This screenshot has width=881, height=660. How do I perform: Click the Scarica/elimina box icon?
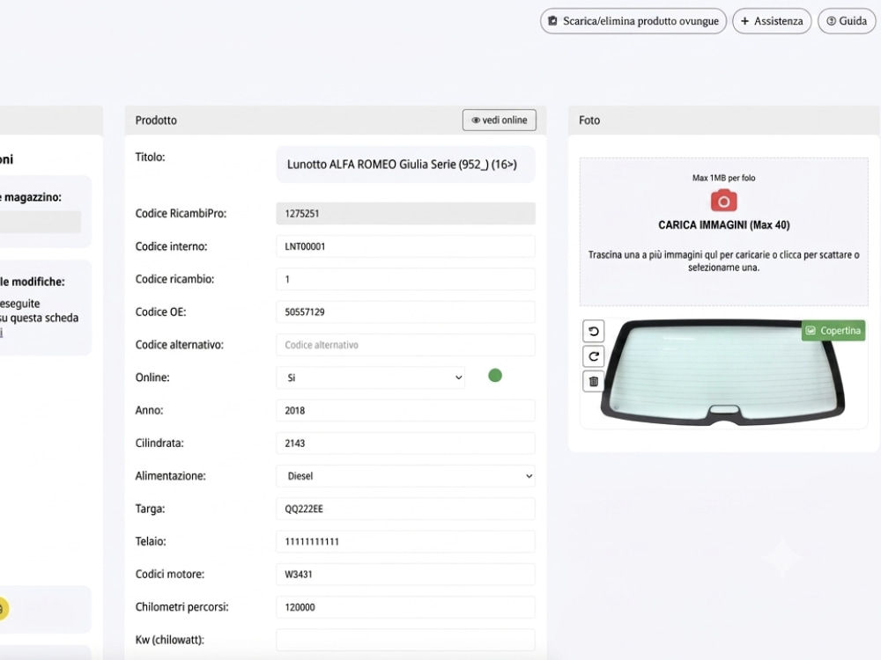[x=553, y=21]
